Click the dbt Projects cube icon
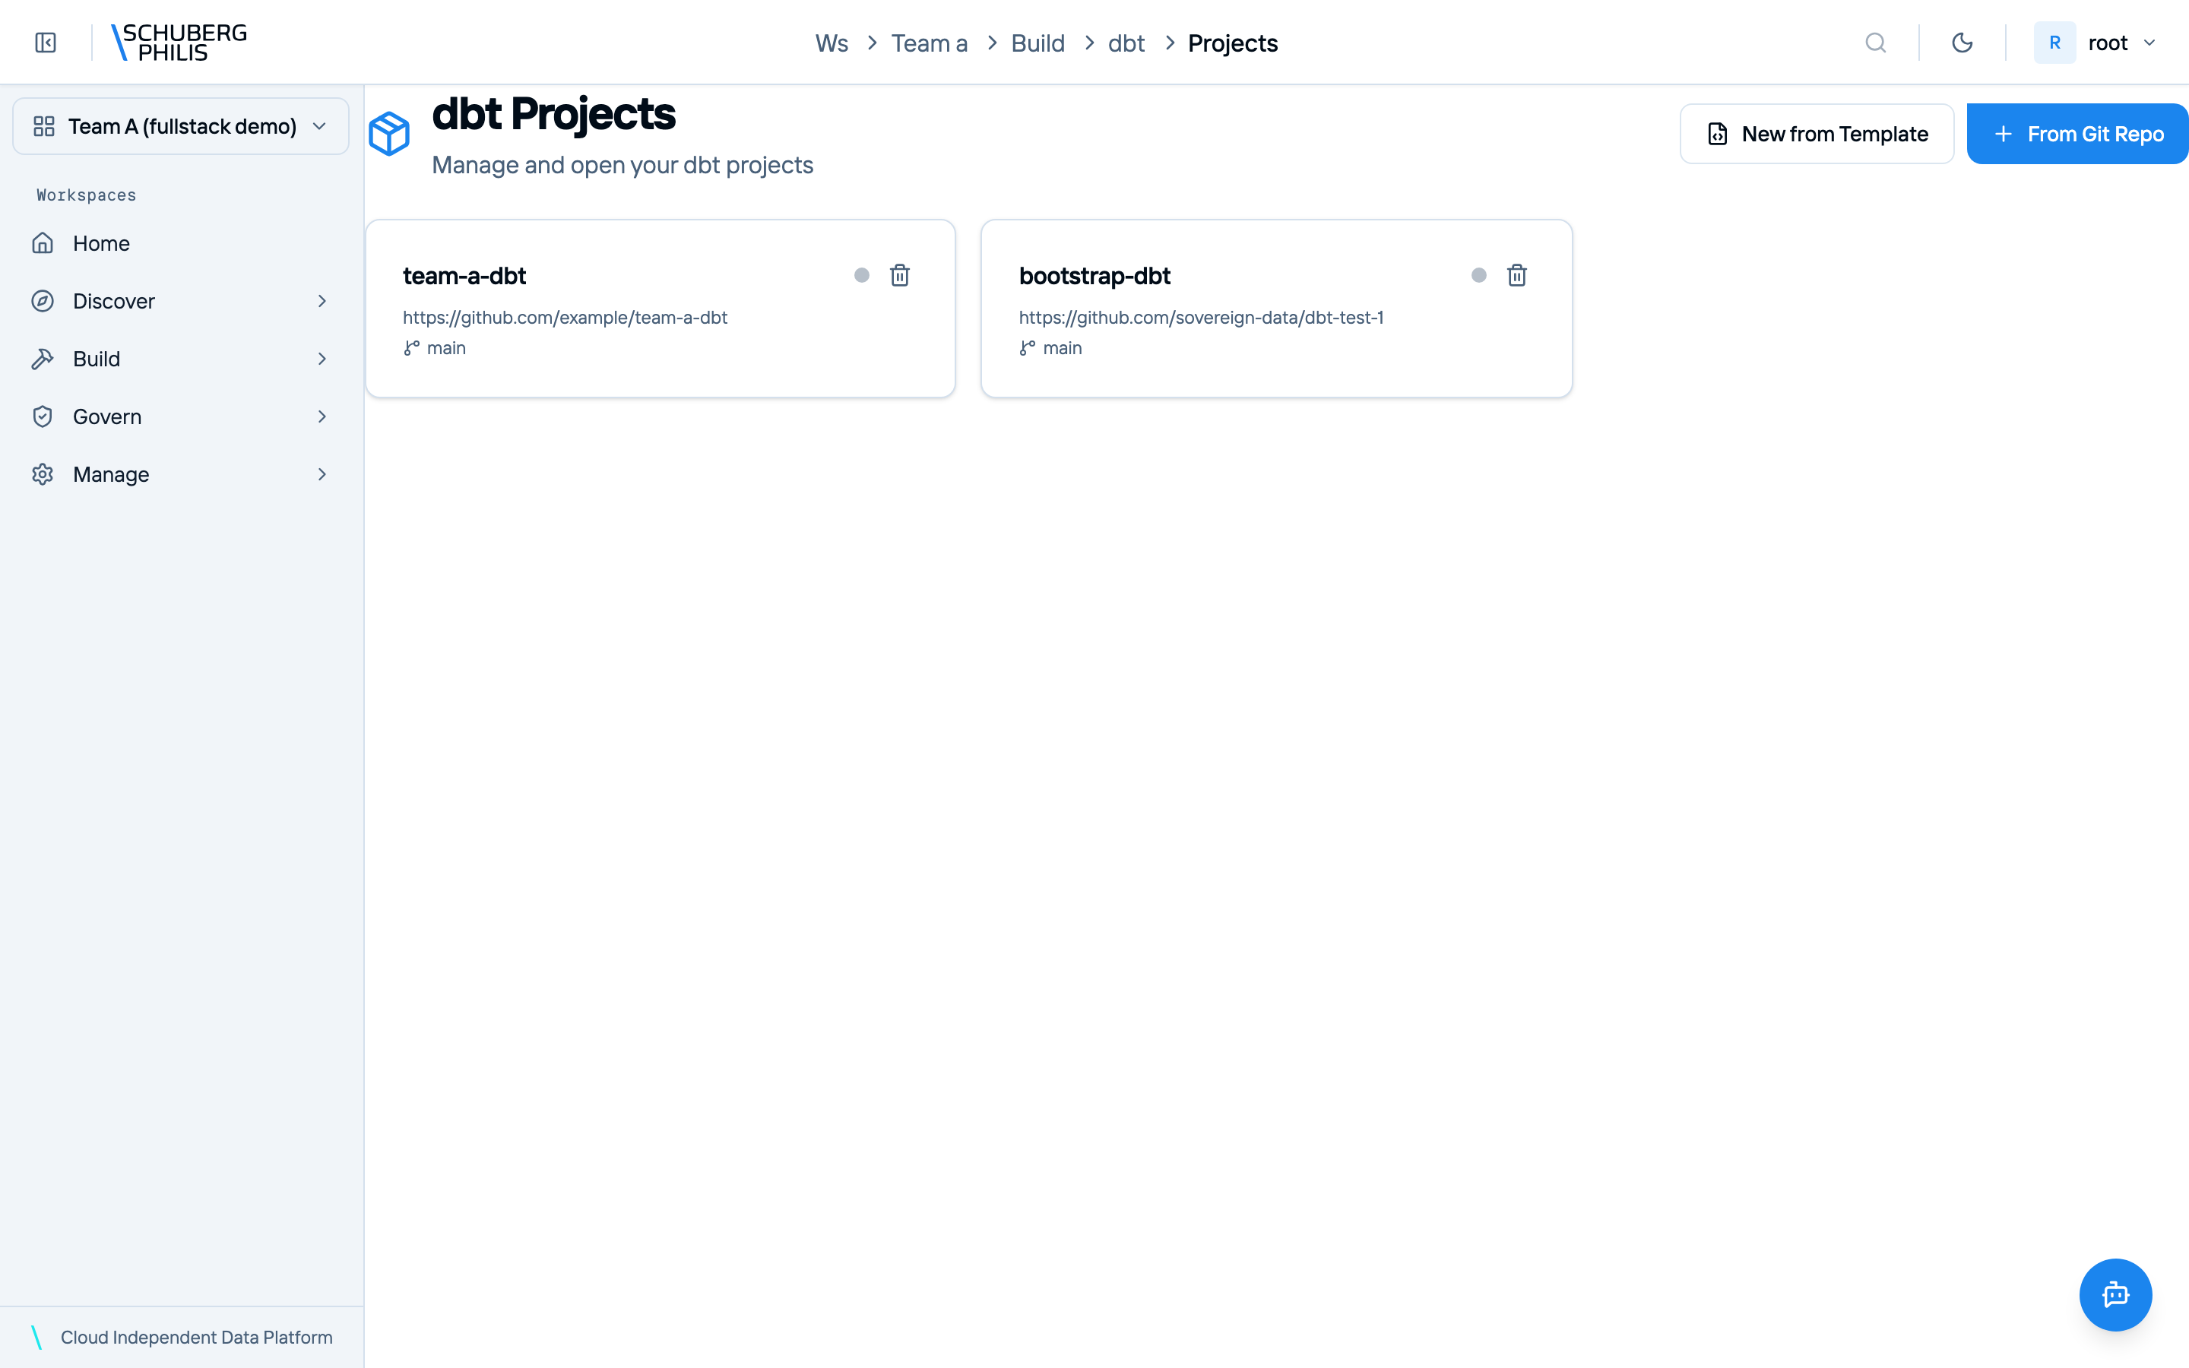 [389, 134]
